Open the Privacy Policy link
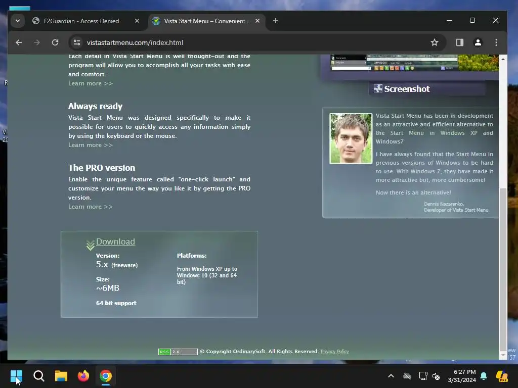518x388 pixels. pyautogui.click(x=335, y=352)
